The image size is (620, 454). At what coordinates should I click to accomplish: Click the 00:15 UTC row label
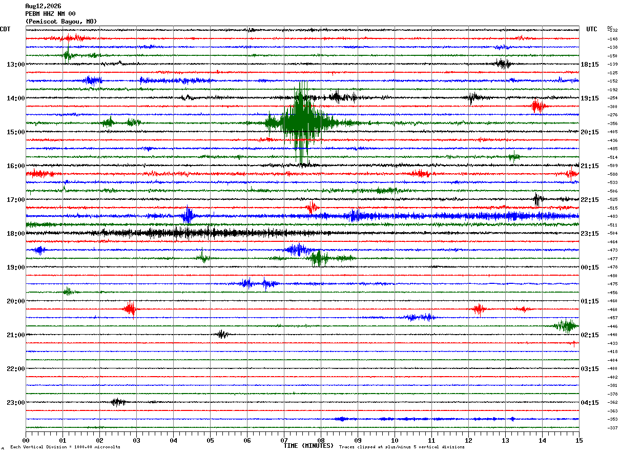click(x=590, y=267)
